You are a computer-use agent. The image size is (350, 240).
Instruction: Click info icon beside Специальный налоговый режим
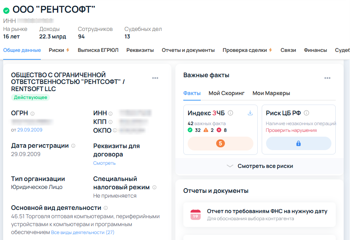coord(154,187)
